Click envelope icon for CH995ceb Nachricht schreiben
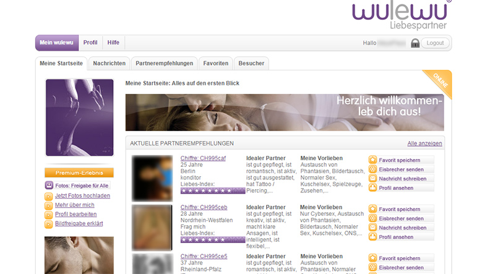The width and height of the screenshot is (495, 274). pos(373,227)
